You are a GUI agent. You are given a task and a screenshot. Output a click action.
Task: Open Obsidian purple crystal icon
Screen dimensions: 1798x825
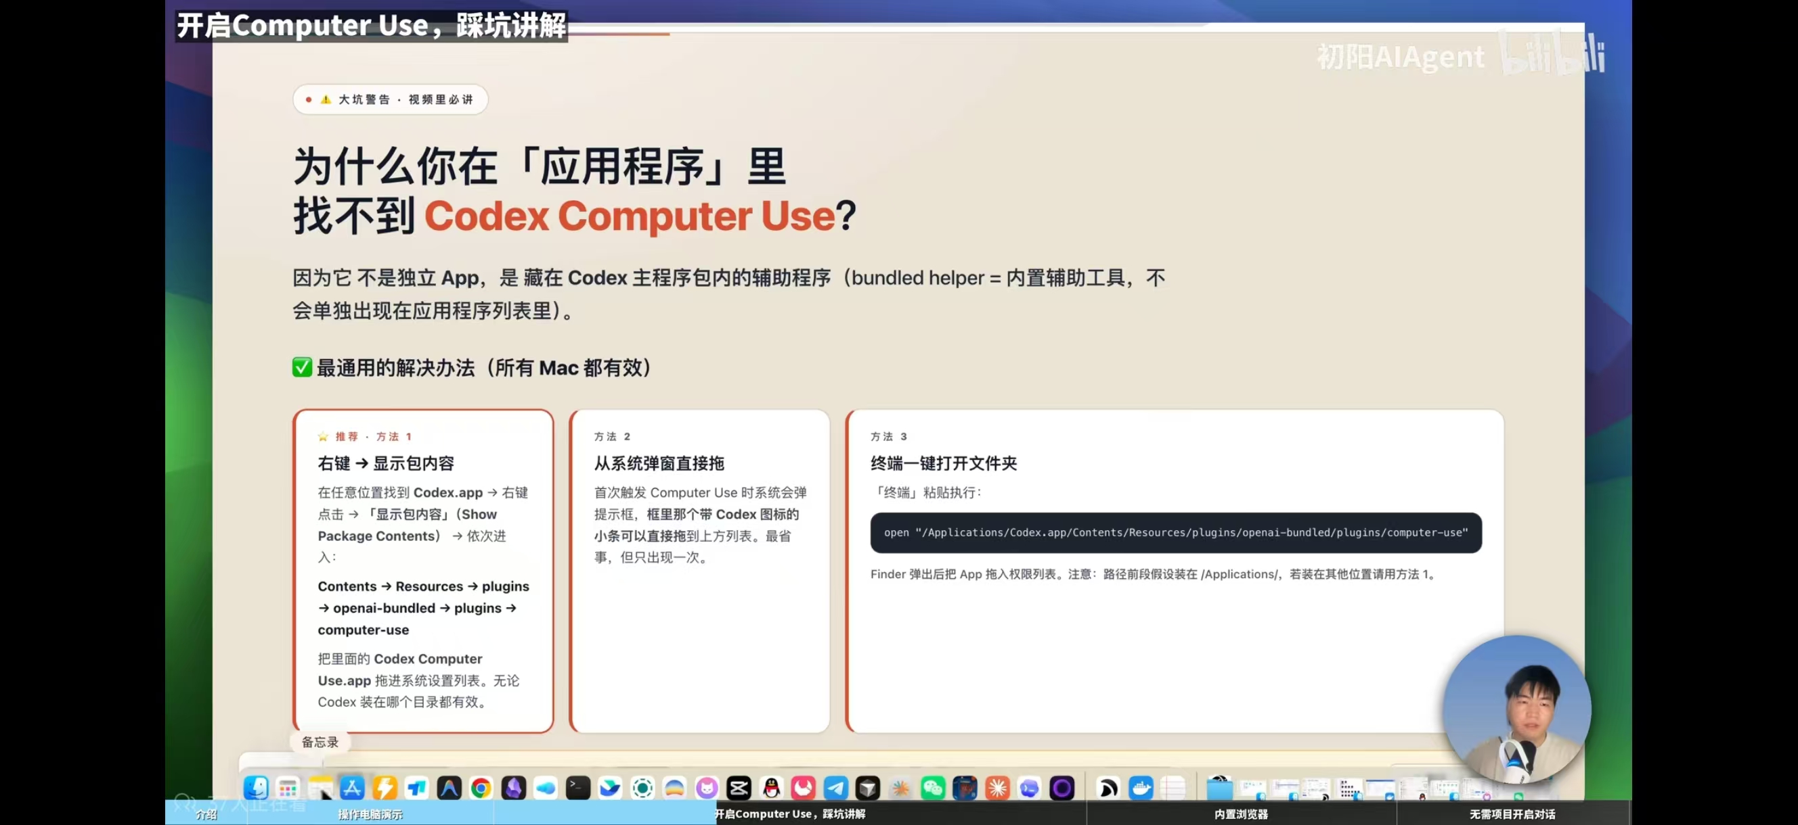[514, 788]
